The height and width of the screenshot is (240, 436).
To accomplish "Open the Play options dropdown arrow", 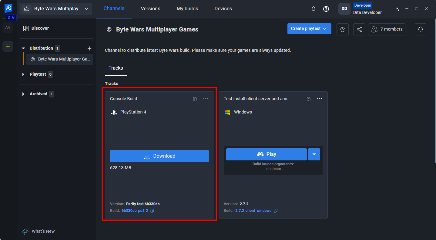I will click(314, 154).
